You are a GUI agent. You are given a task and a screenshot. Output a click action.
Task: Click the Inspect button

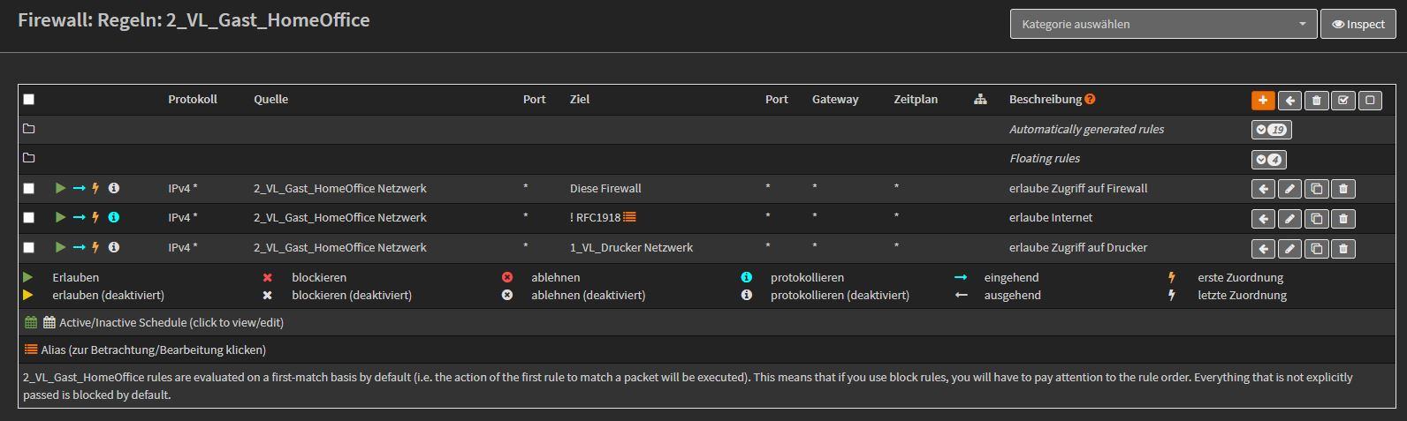coord(1358,25)
